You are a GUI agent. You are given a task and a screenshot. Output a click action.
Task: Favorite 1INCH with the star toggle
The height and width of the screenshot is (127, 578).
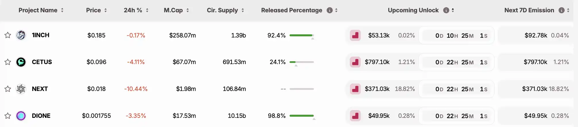click(x=8, y=35)
